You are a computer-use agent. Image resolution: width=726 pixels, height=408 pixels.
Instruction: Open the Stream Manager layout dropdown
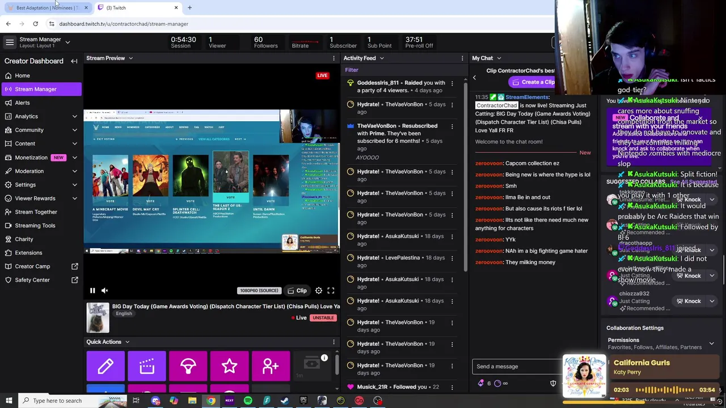point(67,42)
